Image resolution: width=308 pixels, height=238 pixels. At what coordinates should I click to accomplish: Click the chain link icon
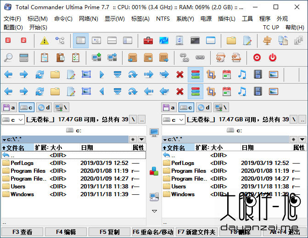tap(200, 57)
